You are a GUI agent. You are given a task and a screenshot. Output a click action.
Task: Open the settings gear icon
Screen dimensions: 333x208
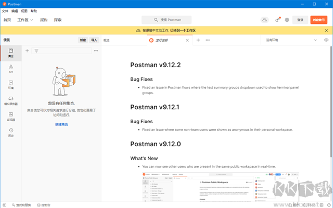click(287, 20)
